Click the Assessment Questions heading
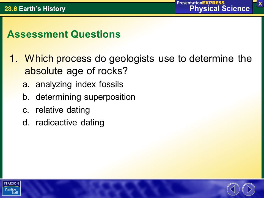Screen dimensions: 264x198 (x=64, y=34)
